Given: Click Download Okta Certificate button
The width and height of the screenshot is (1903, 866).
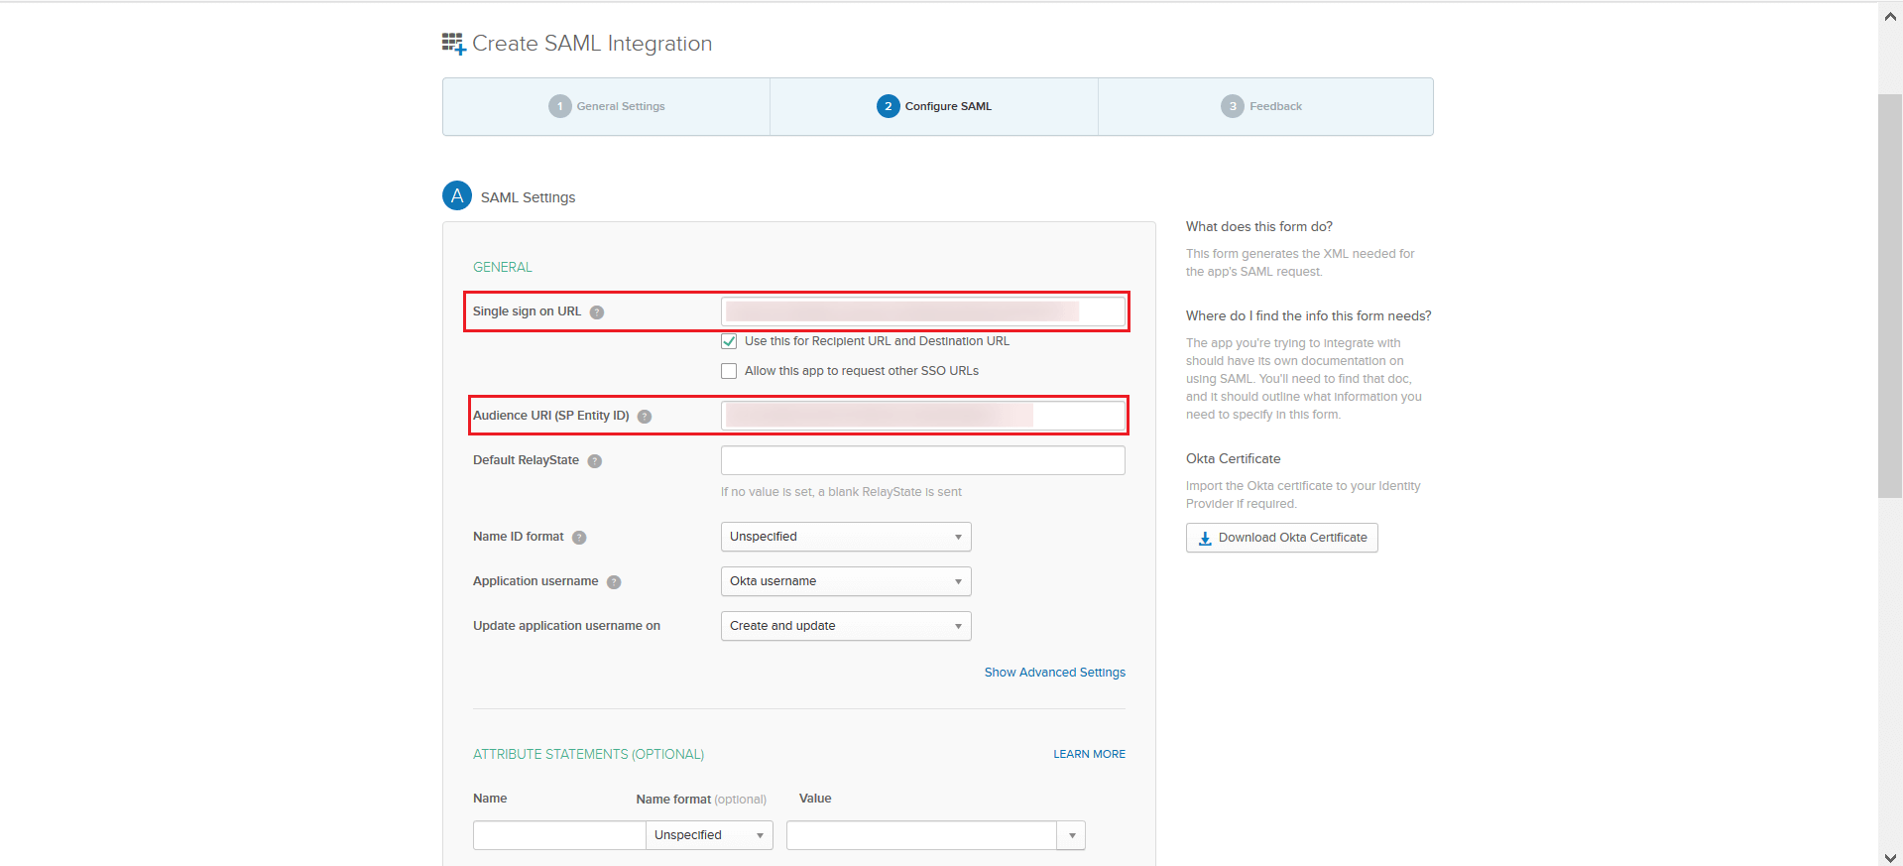Looking at the screenshot, I should (x=1281, y=538).
